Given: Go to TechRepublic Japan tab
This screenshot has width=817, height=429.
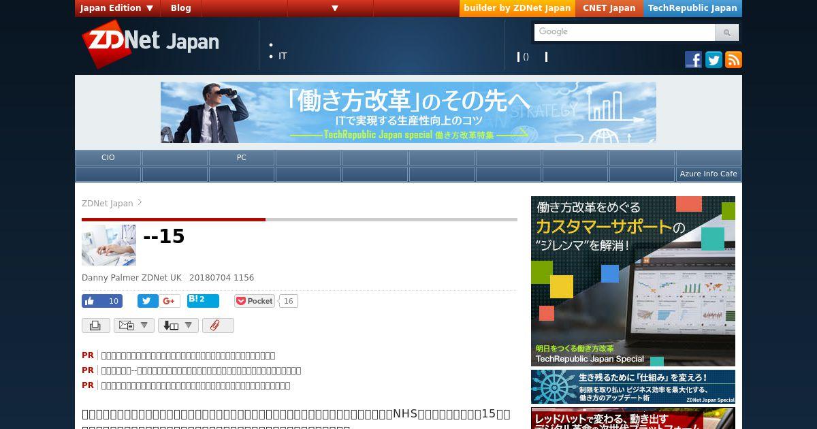Looking at the screenshot, I should click(x=692, y=8).
